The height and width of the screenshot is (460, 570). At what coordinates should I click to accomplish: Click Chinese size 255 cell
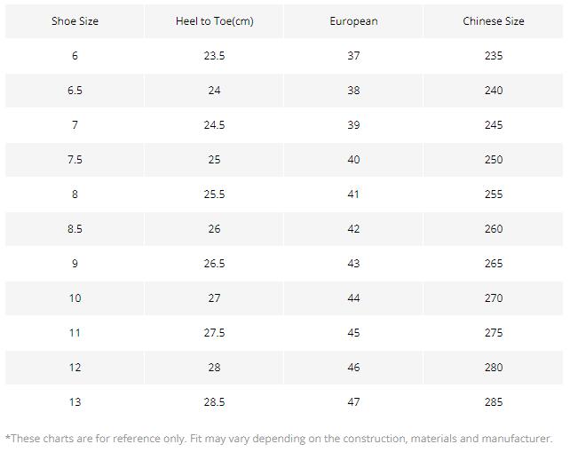point(494,194)
